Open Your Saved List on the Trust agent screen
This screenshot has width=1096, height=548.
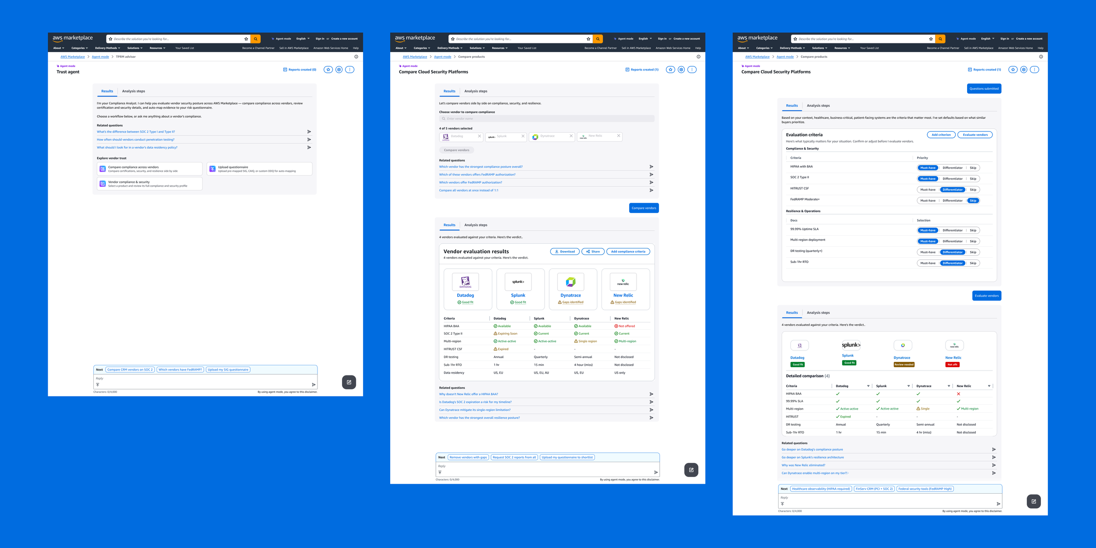[185, 48]
